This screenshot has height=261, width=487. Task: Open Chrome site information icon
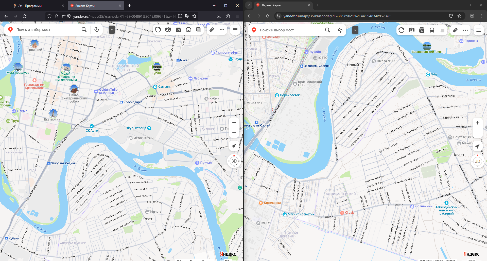tap(279, 16)
